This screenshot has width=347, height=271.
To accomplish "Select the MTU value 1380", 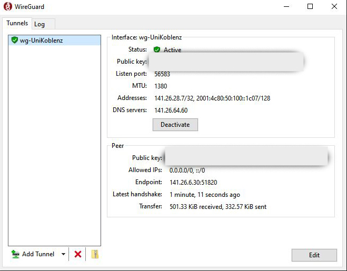I will coord(161,86).
